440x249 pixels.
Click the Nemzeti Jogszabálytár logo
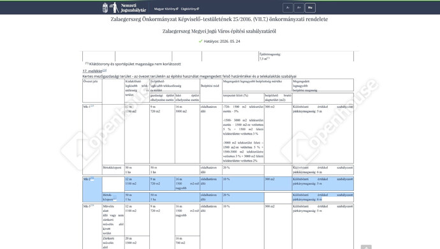(x=124, y=8)
